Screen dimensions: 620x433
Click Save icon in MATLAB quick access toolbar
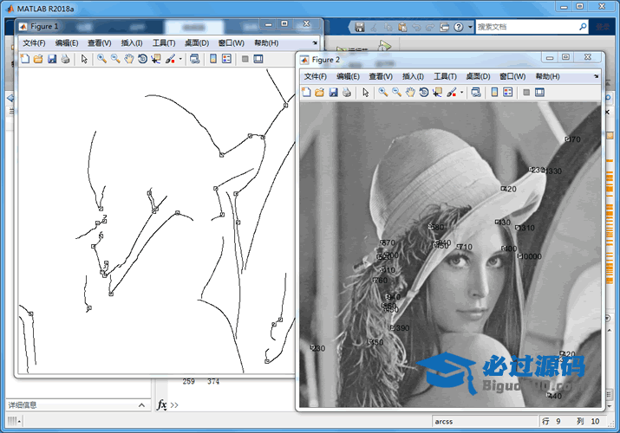[359, 27]
